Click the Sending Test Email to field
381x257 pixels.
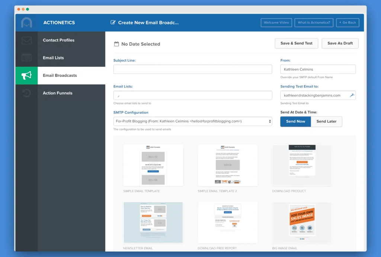click(x=318, y=95)
